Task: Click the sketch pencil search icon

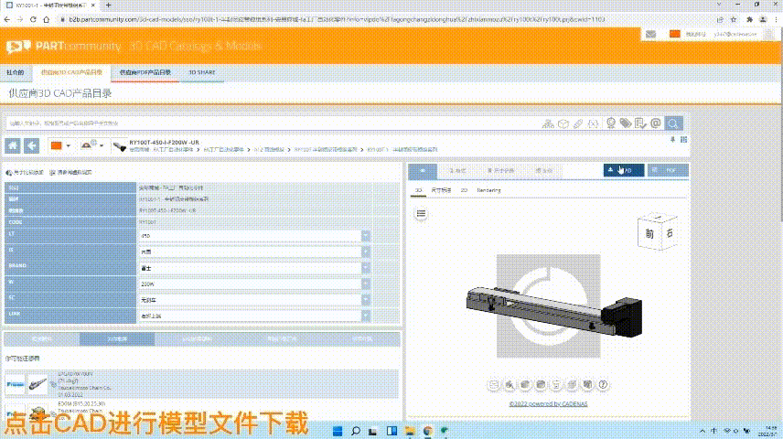Action: coord(578,123)
